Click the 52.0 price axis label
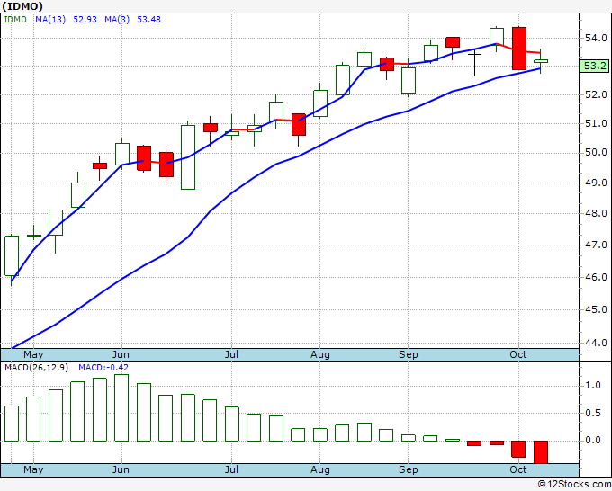This screenshot has height=491, width=612. point(596,94)
